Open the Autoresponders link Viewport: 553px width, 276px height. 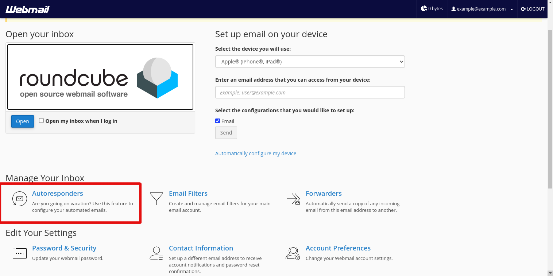(x=58, y=194)
